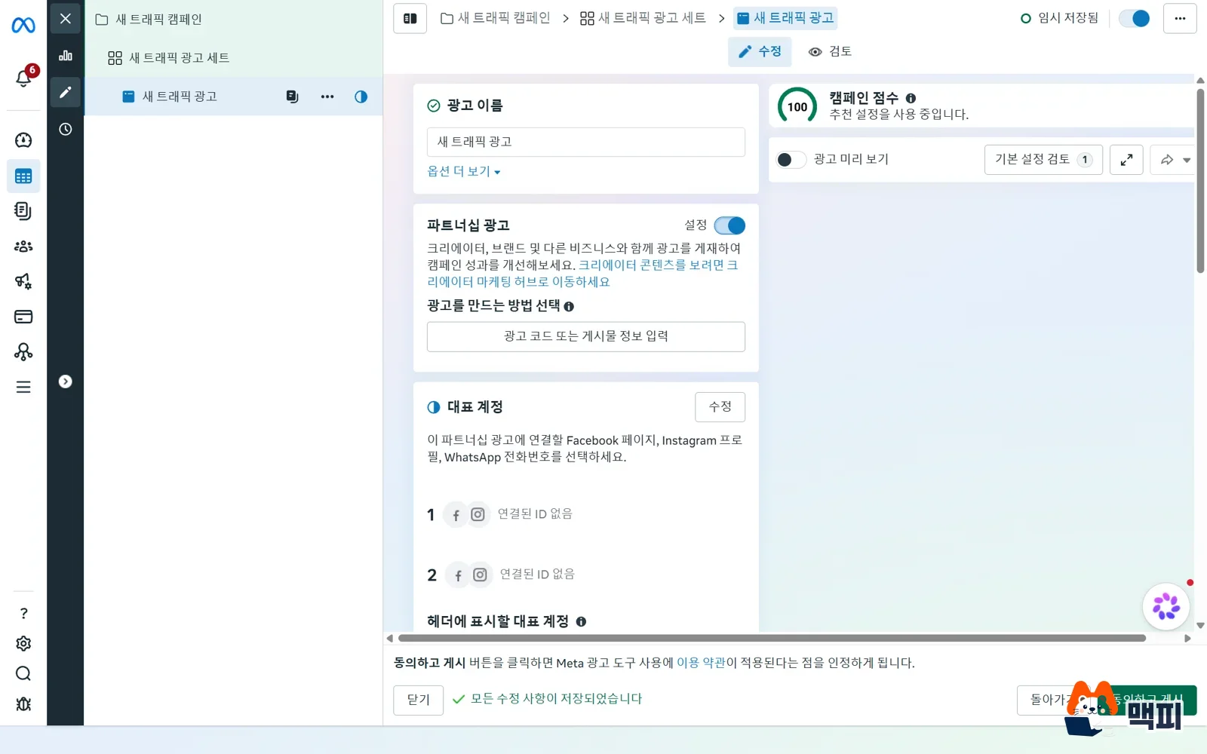
Task: Open account overview gauge icon
Action: pyautogui.click(x=23, y=140)
